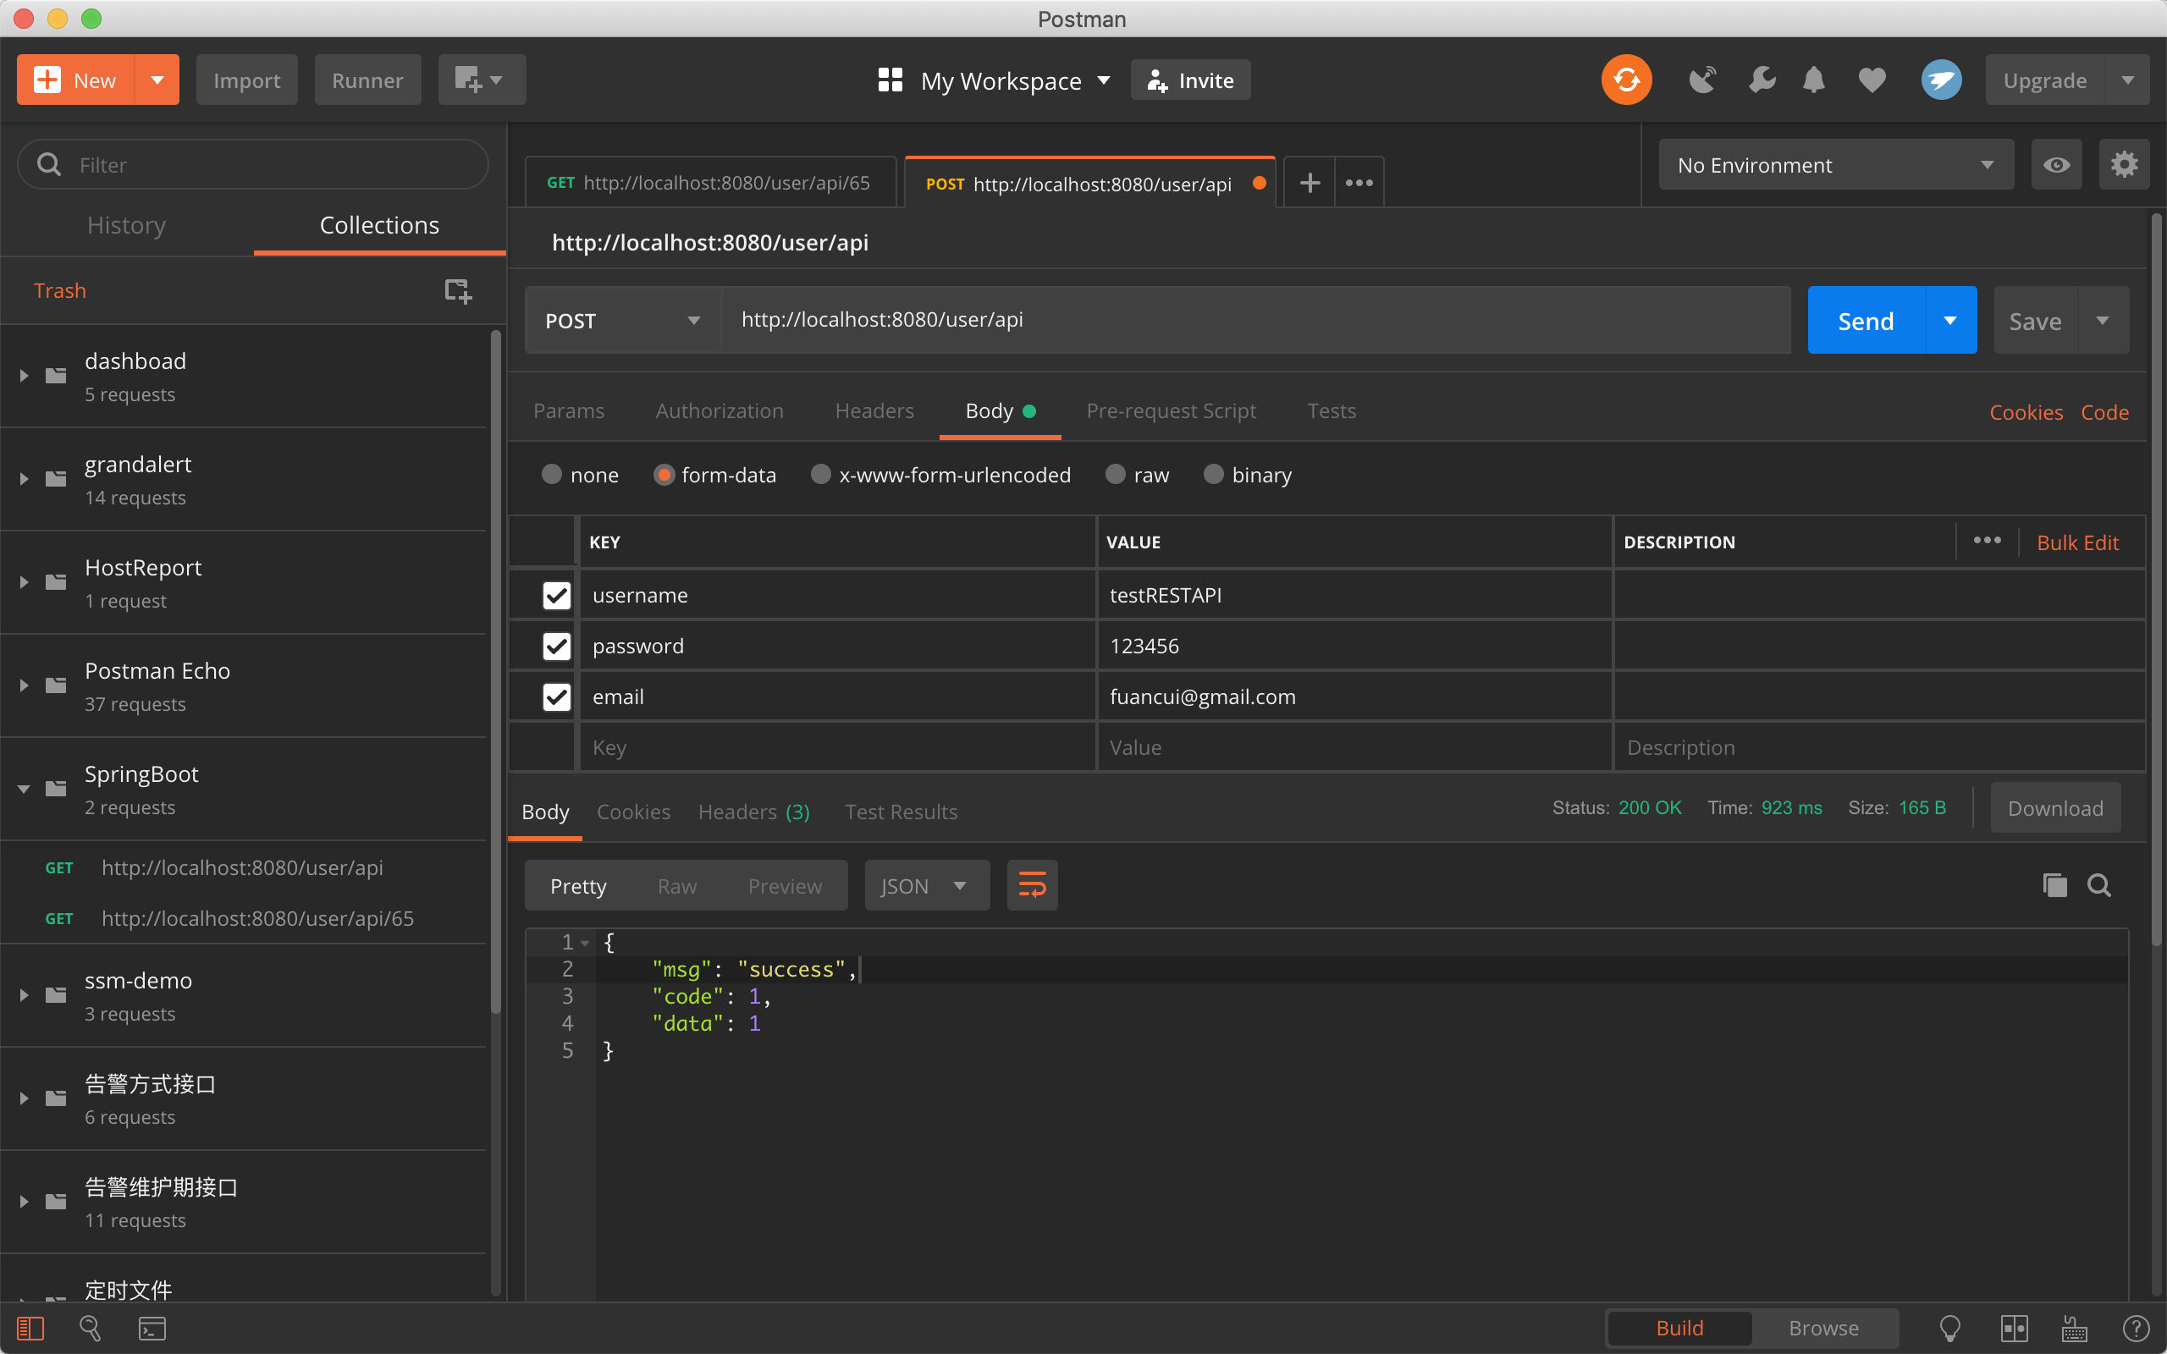Select the raw body type
Screen dimensions: 2167x1354
click(1115, 475)
